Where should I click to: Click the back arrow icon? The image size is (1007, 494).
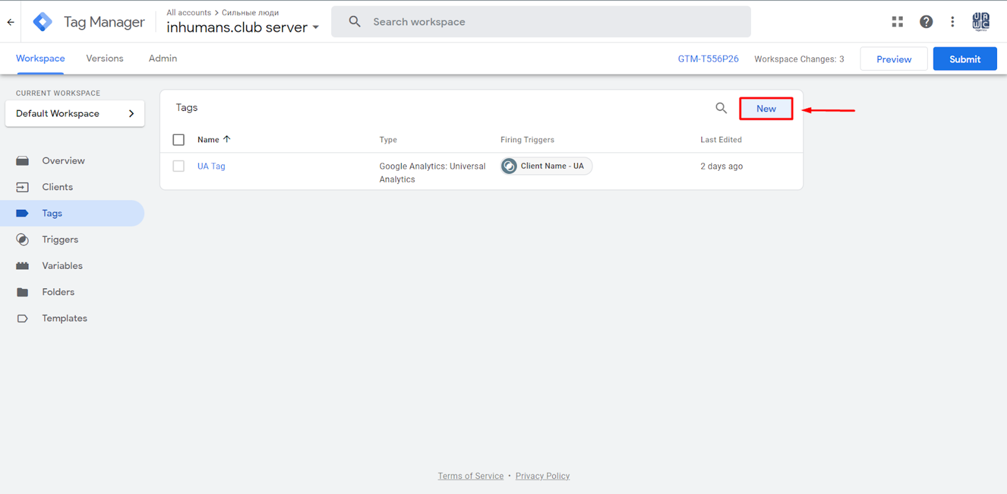[10, 22]
